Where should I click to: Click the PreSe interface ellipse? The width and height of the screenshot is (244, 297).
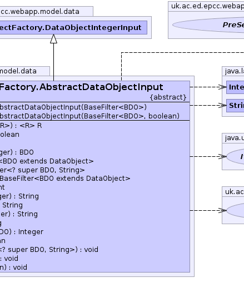pyautogui.click(x=208, y=25)
